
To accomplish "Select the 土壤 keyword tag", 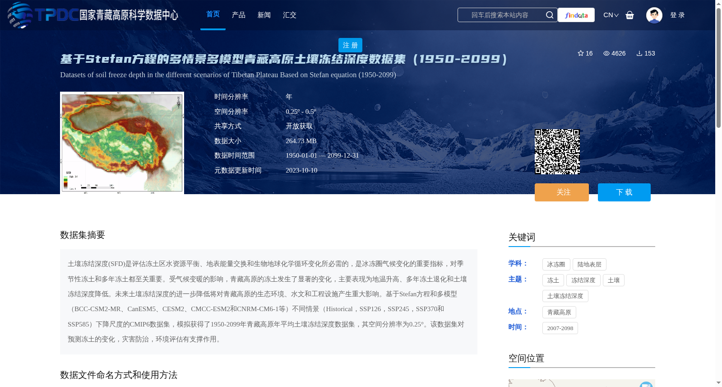I will (614, 280).
